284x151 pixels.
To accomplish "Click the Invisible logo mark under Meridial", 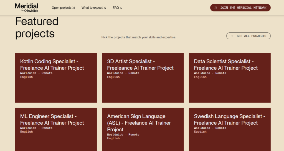I will [26, 11].
